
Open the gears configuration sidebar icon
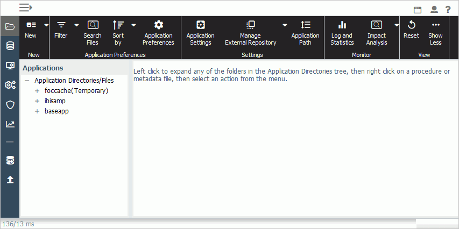10,85
